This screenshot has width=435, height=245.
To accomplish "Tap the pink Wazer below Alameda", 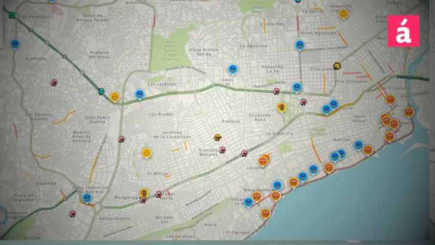I will point(54,83).
